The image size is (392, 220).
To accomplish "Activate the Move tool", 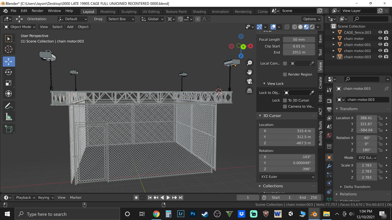I will click(x=9, y=62).
